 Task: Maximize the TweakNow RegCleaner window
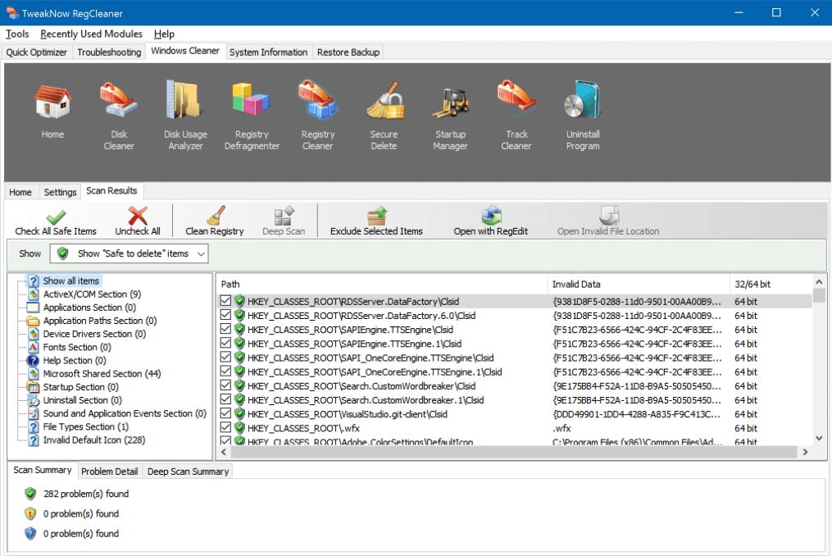[776, 13]
